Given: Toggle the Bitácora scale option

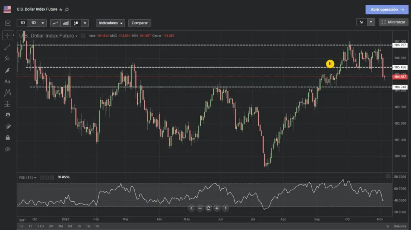Looking at the screenshot, I should [x=400, y=226].
